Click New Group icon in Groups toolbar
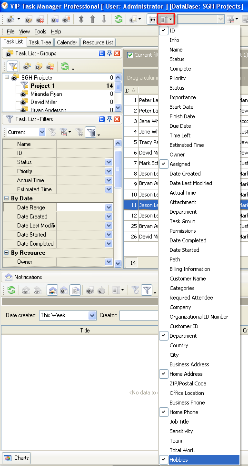248x466 pixels. pyautogui.click(x=27, y=66)
